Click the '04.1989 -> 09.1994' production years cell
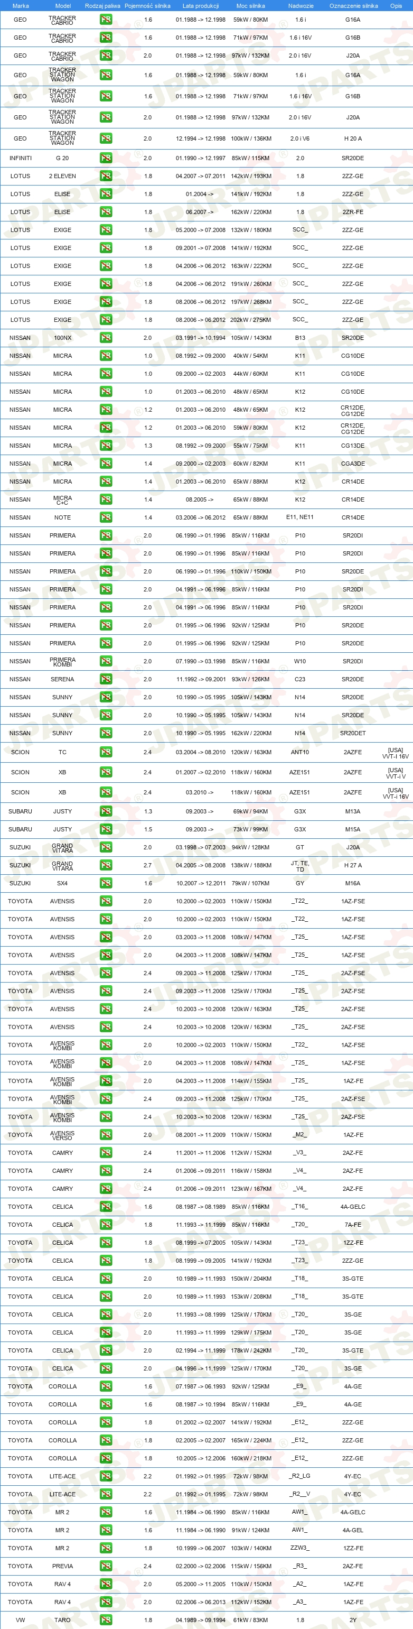Screen dimensions: 413x1629 click(x=200, y=1619)
